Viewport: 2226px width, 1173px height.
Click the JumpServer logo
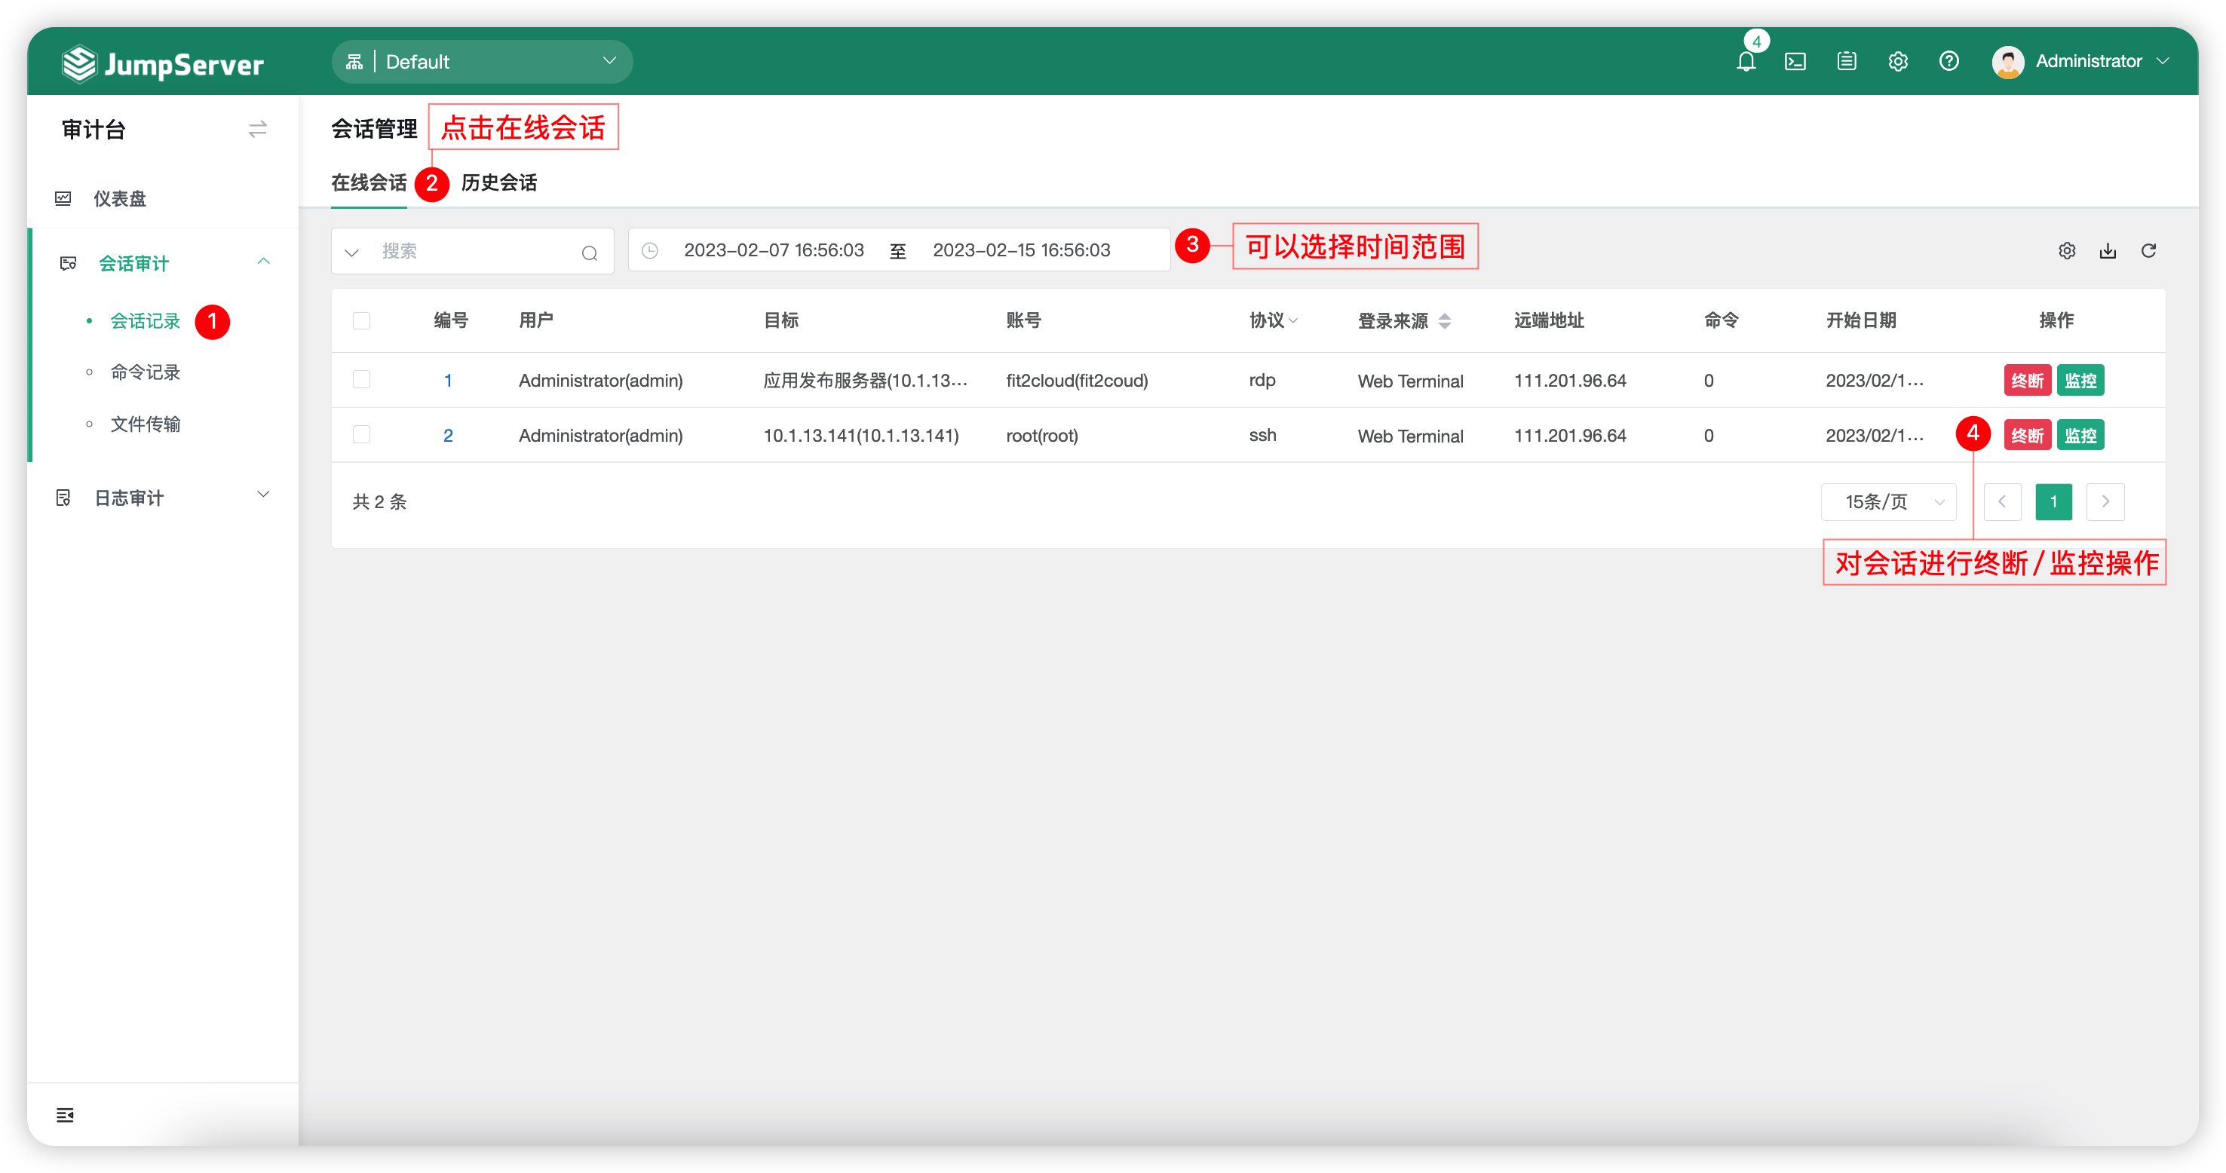tap(164, 64)
